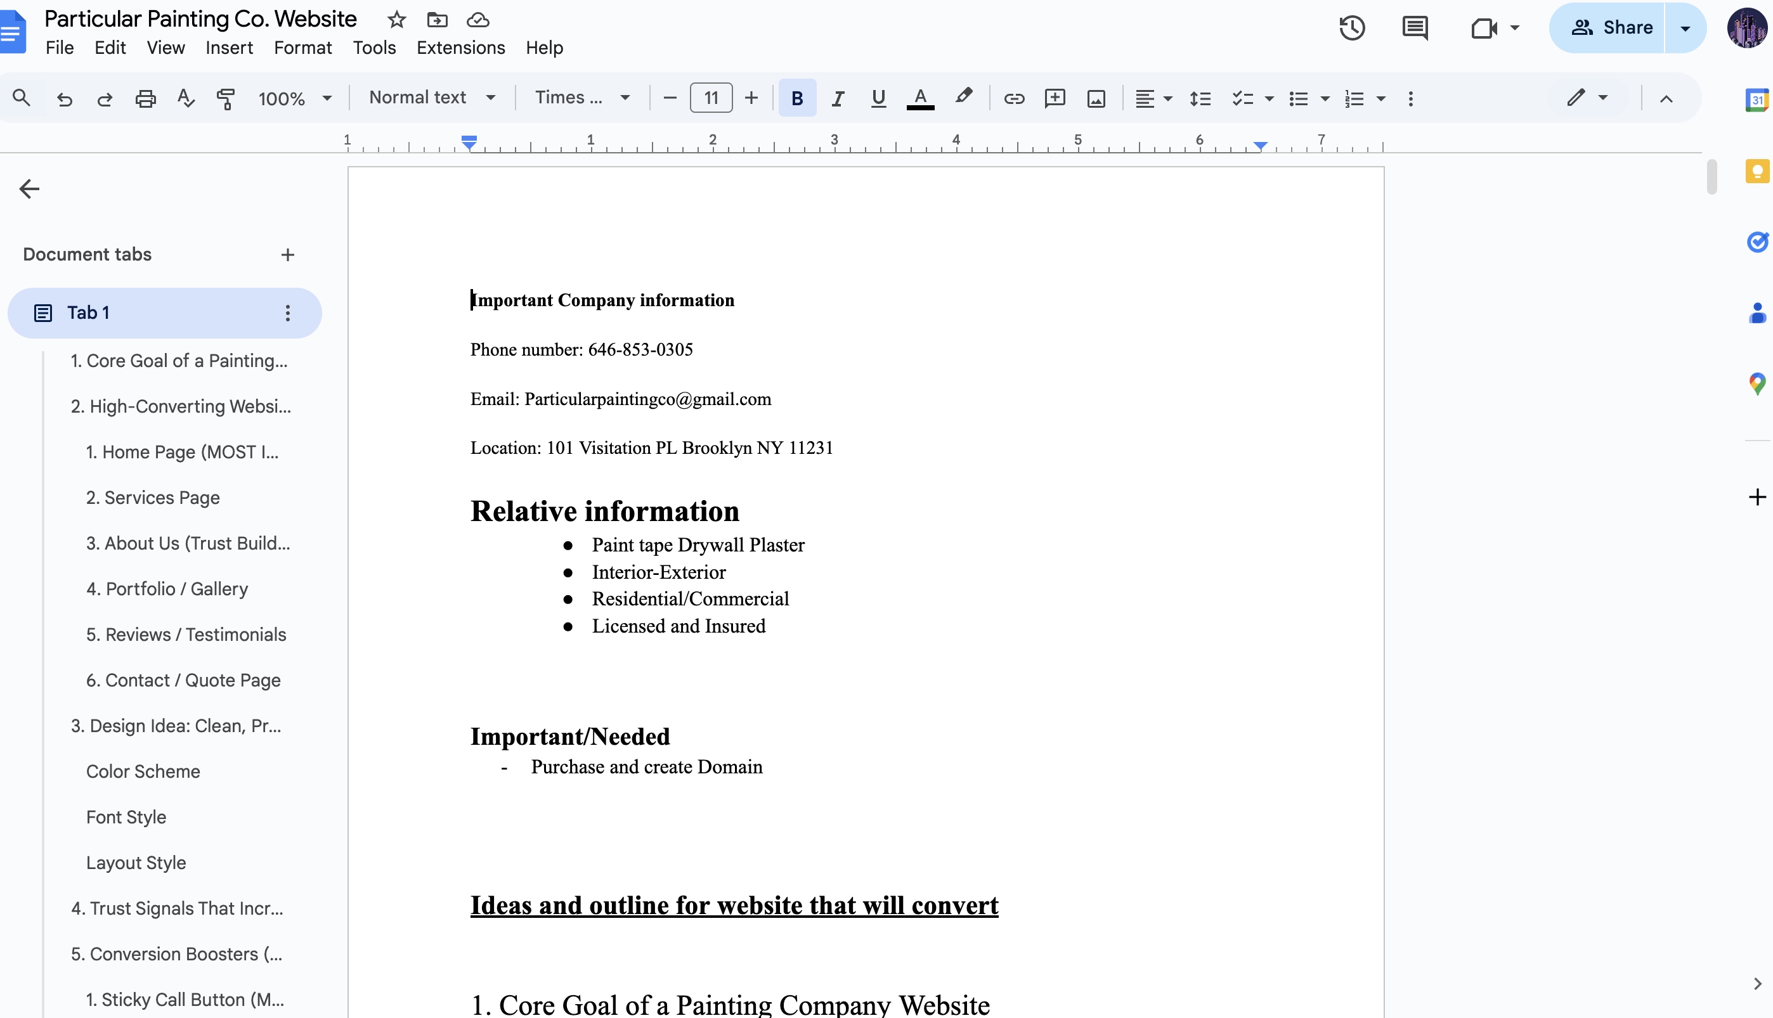1773x1018 pixels.
Task: Star the Particular Painting Co. Website document
Action: tap(396, 20)
